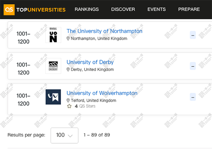Click the QS Stars star icon

69,106
